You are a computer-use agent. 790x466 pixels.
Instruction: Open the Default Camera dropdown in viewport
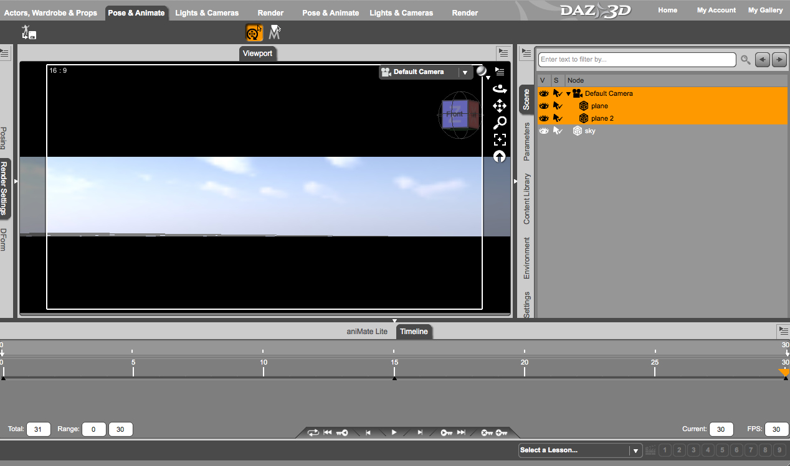[465, 72]
